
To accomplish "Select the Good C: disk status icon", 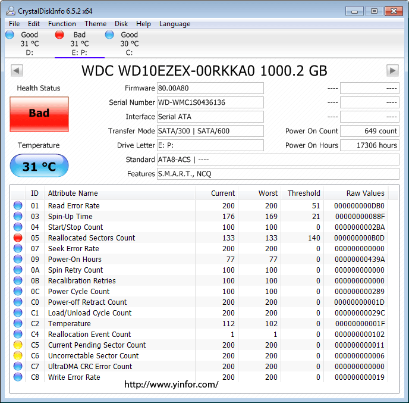I will tap(109, 35).
